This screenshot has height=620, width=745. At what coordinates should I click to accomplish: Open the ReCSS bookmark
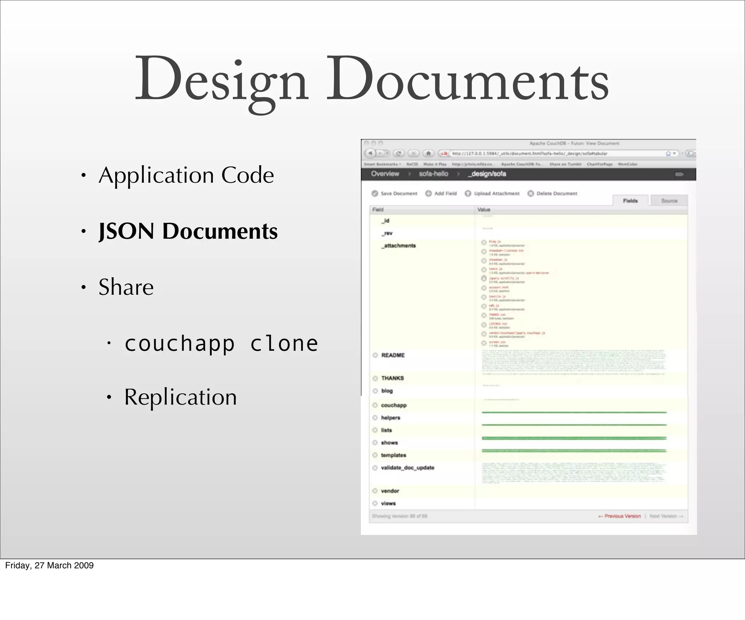(x=412, y=164)
